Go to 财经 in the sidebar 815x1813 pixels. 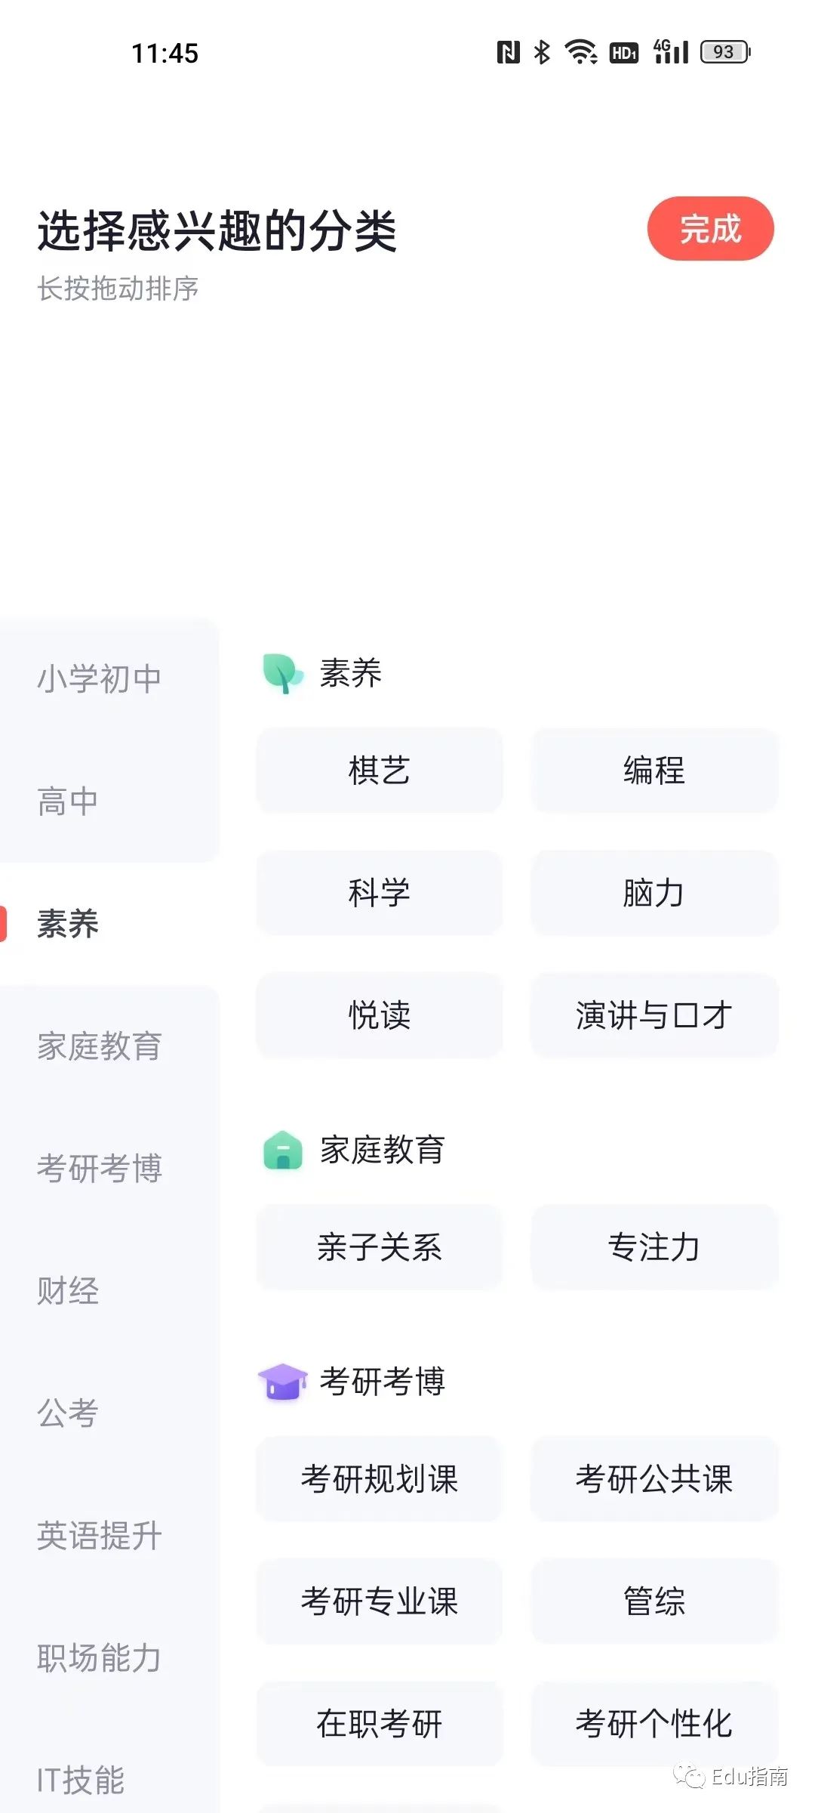(68, 1290)
